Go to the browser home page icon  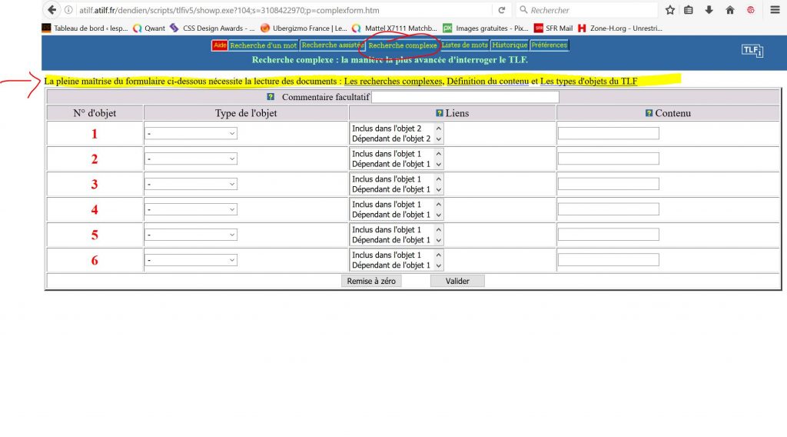(729, 10)
